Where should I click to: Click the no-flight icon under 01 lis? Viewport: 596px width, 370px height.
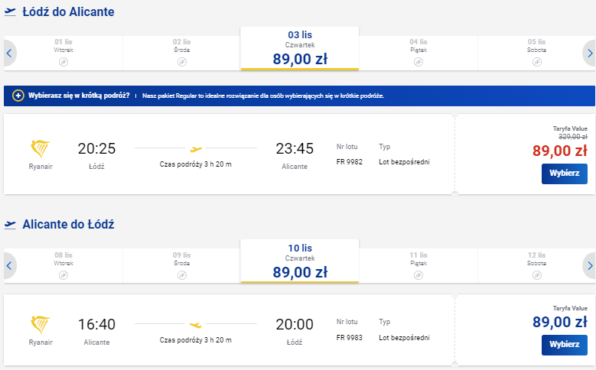(64, 62)
